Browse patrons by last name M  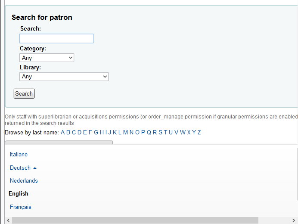[x=125, y=132]
